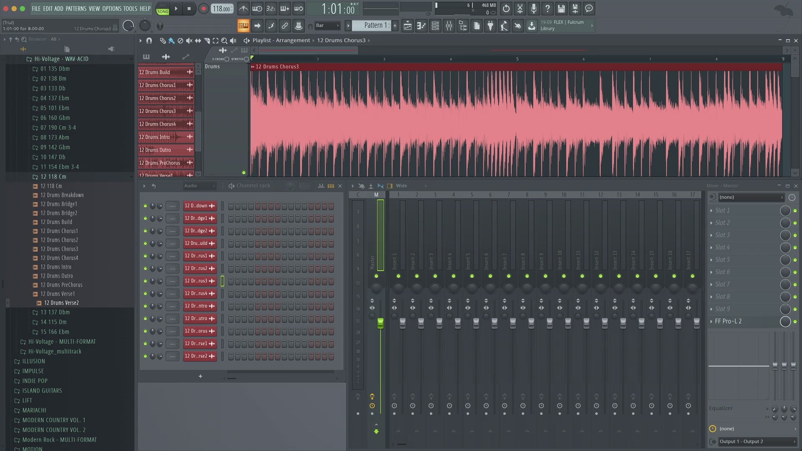
Task: Click the FF Pro-L 2 plugin slot
Action: coord(728,321)
